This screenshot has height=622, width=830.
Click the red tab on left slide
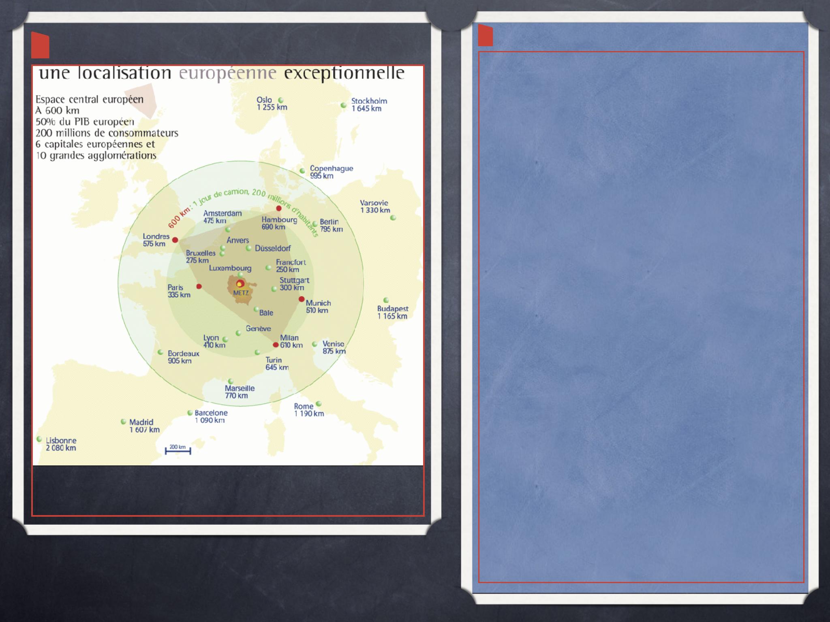[x=40, y=45]
